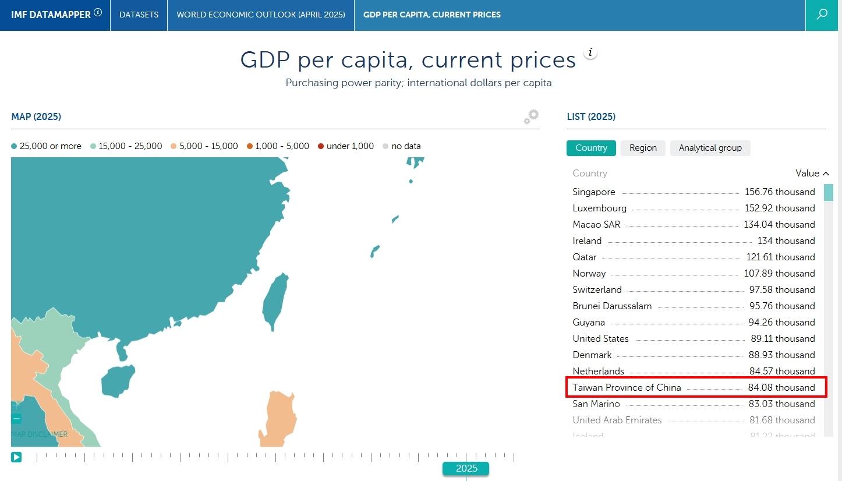Click the 2025 year slider handle
The height and width of the screenshot is (481, 842).
point(466,468)
